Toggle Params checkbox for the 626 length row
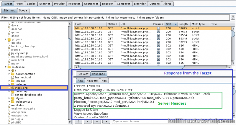Screen dimensions: 236x125 click(x=158, y=45)
